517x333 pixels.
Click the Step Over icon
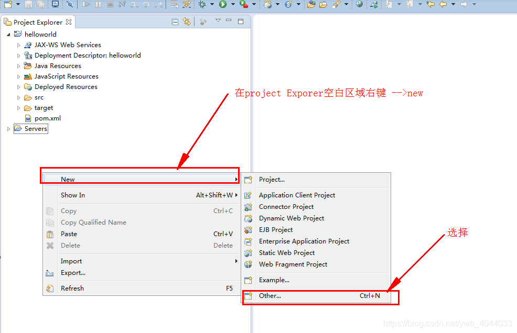[x=146, y=4]
